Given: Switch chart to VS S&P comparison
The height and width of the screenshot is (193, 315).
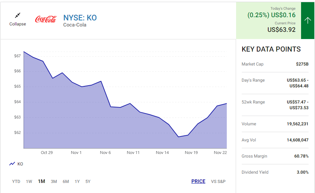Looking at the screenshot, I should tap(218, 182).
